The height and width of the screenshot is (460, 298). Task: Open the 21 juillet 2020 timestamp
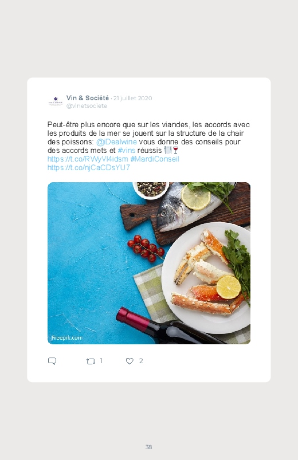[133, 99]
